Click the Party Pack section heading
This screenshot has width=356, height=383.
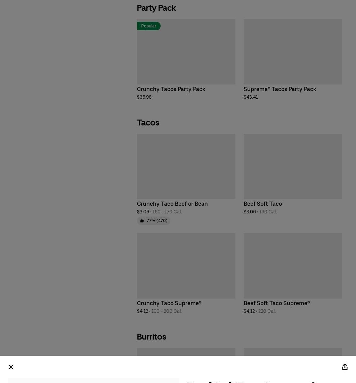click(x=156, y=8)
